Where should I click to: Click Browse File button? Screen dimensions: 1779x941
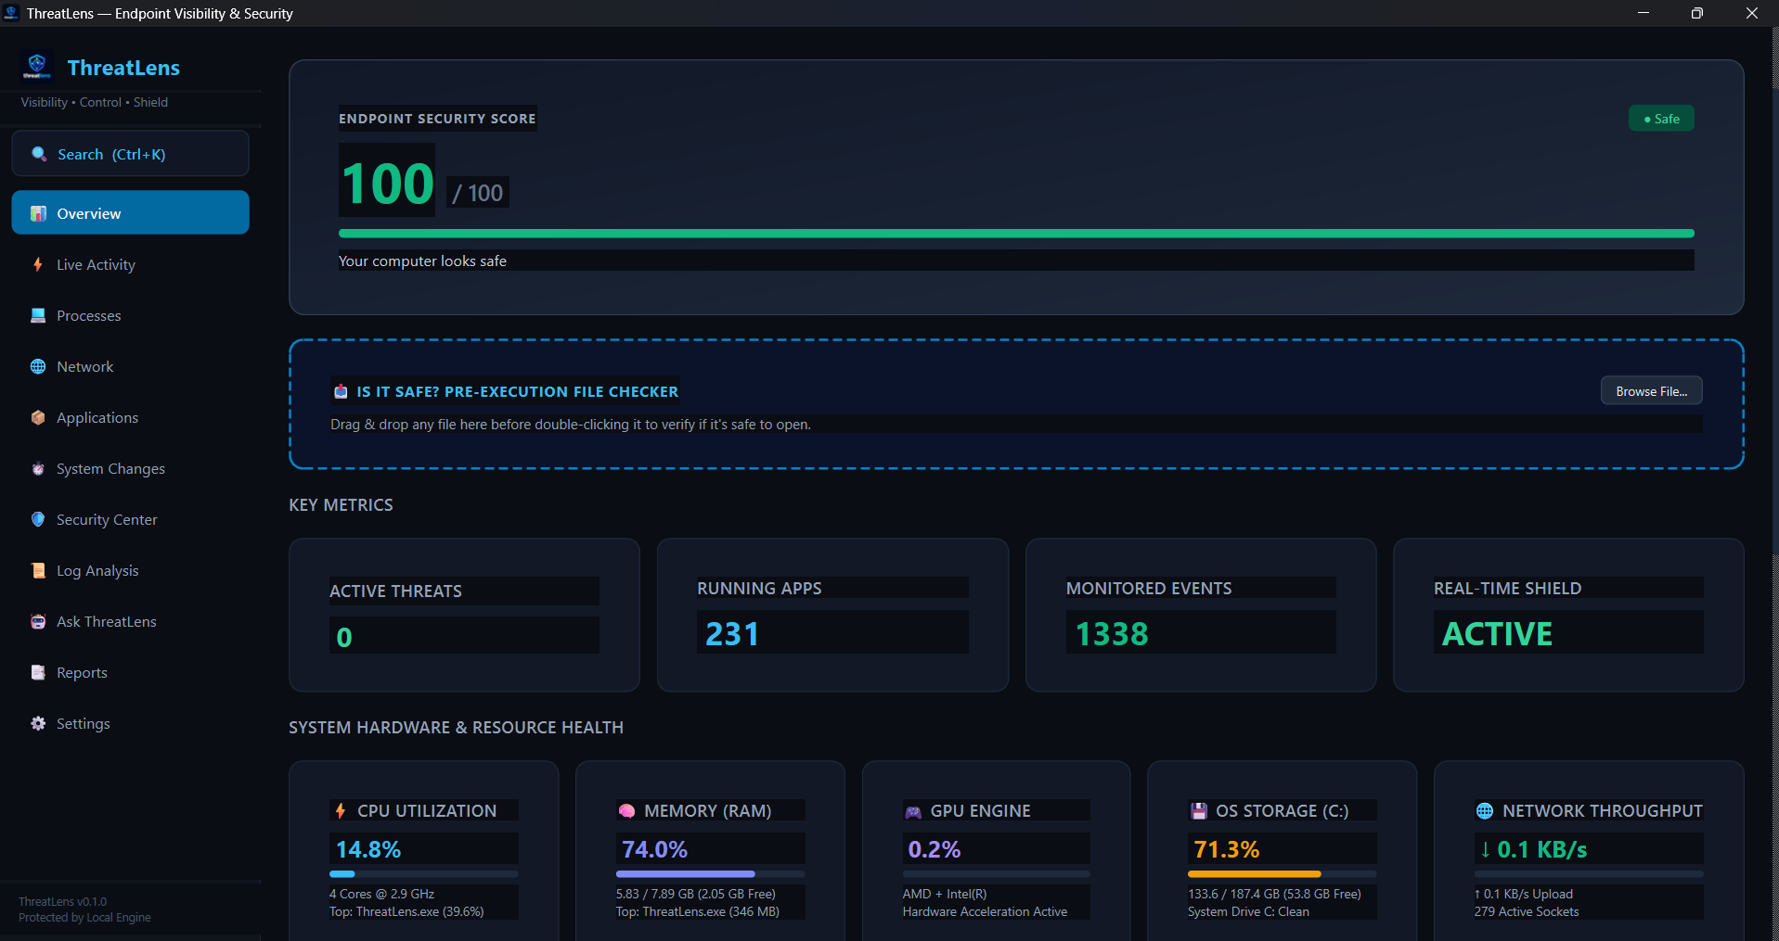[1652, 390]
